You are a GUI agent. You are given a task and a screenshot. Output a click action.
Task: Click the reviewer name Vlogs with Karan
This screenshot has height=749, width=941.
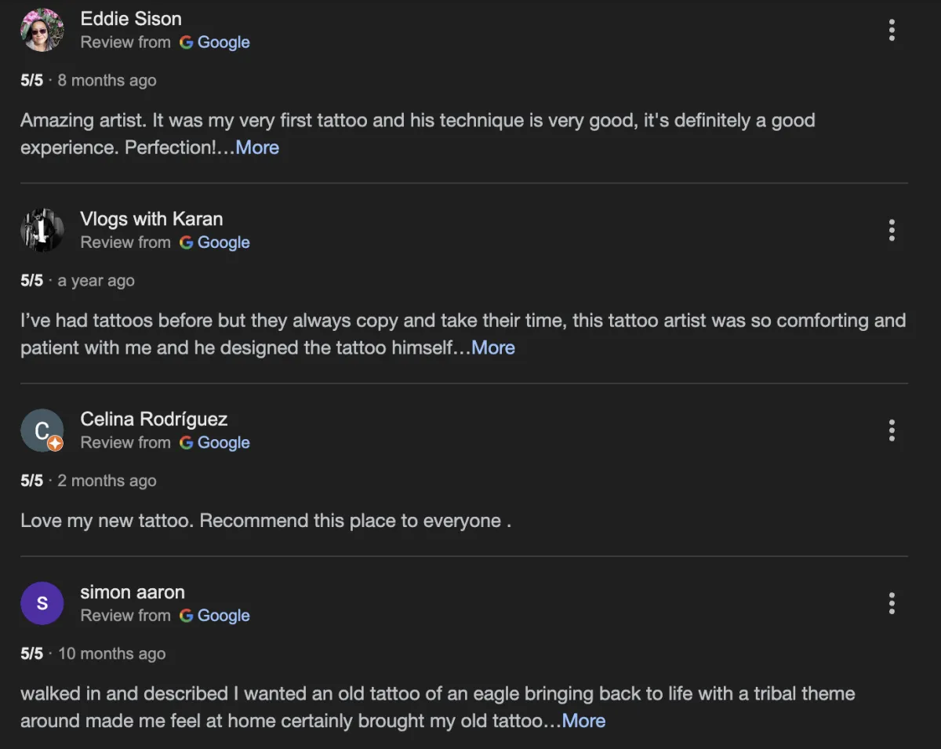151,219
